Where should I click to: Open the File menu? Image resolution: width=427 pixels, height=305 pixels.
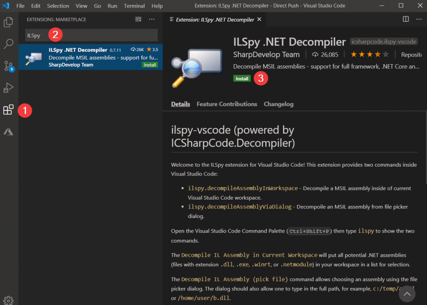point(20,6)
